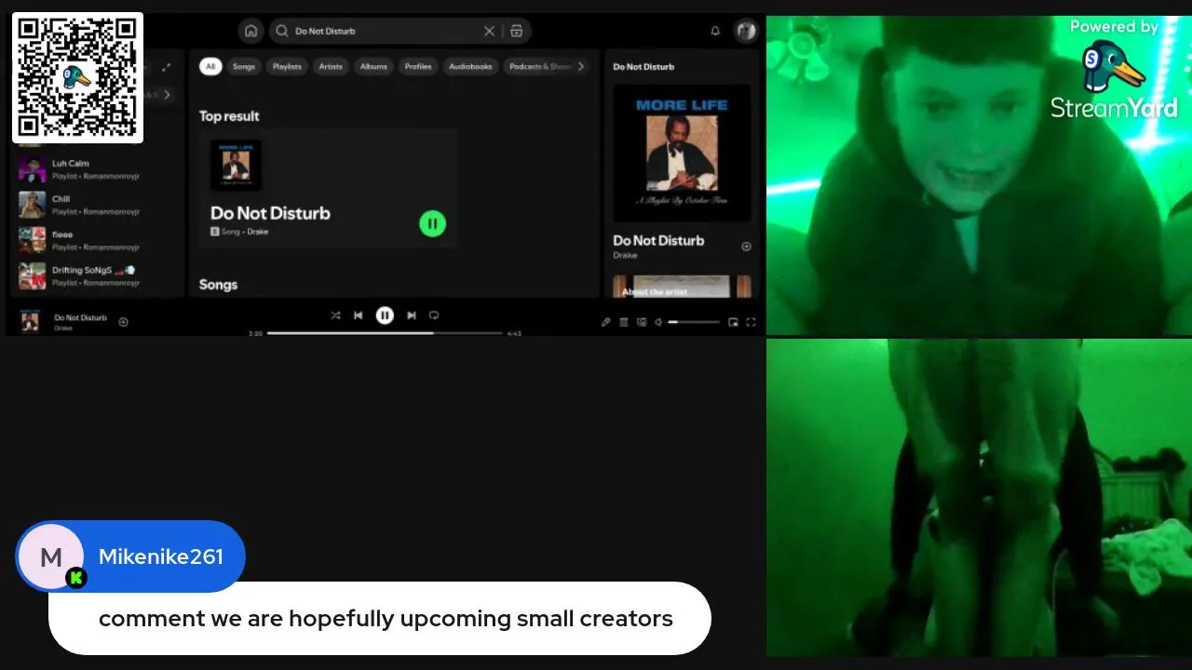Open the Chill playlist
This screenshot has width=1192, height=670.
click(x=97, y=205)
